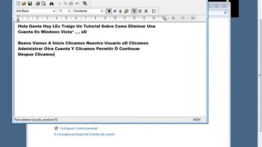Open the Occidental script dropdown

102,11
